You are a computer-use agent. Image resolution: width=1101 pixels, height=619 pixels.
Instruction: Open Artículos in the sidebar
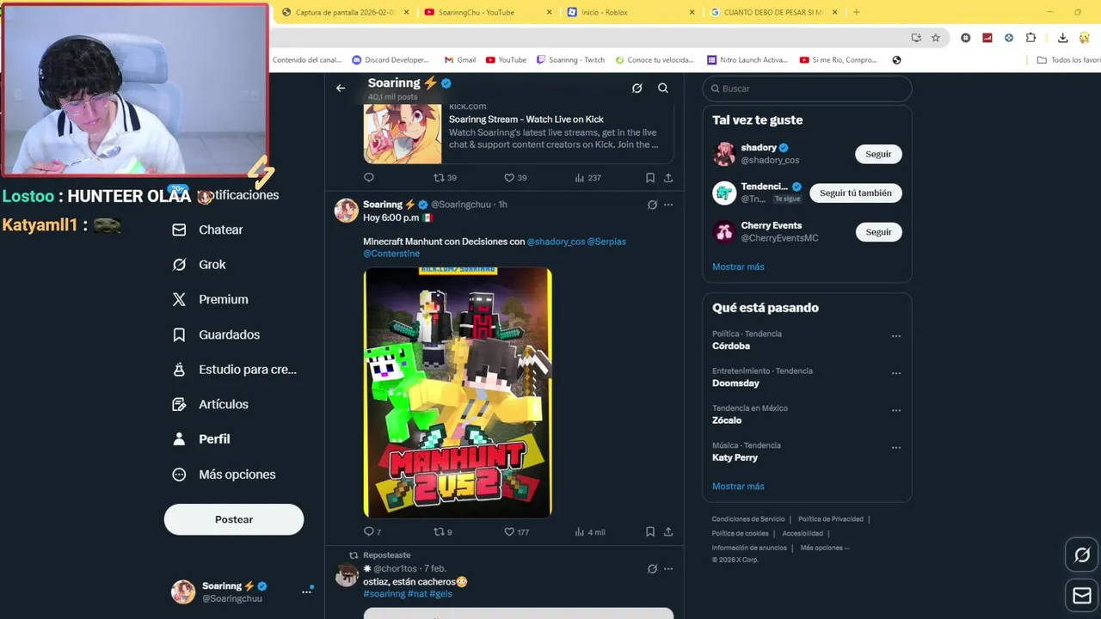pyautogui.click(x=210, y=404)
